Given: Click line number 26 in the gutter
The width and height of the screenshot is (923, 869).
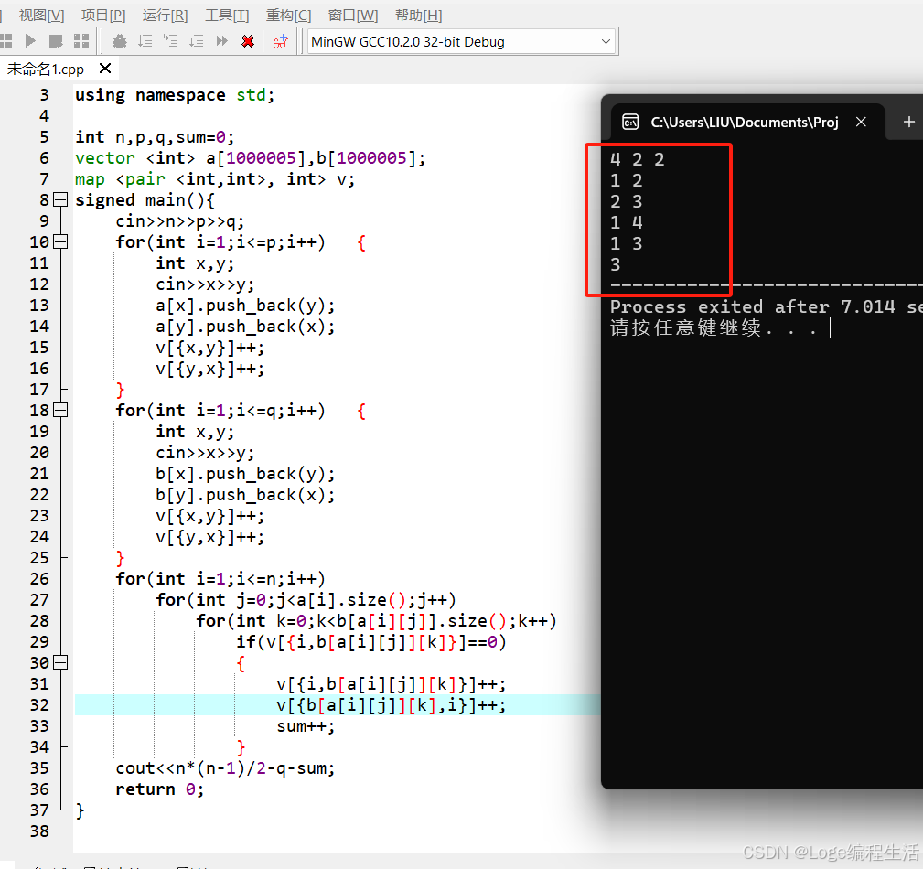Looking at the screenshot, I should (x=39, y=579).
